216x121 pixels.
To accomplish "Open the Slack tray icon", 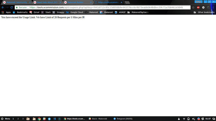I will pos(203,119).
